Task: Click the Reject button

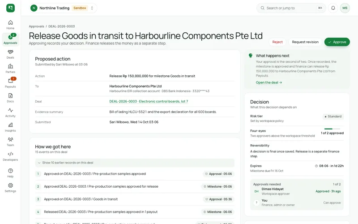Action: (277, 42)
